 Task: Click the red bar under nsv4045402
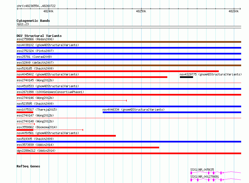[x=92, y=77]
